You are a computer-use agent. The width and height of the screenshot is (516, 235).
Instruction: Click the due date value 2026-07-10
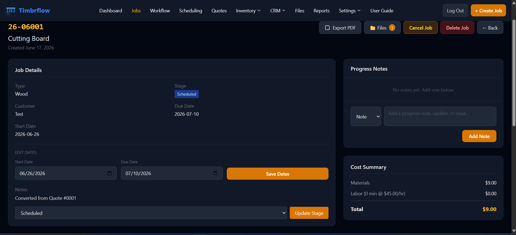coord(187,114)
